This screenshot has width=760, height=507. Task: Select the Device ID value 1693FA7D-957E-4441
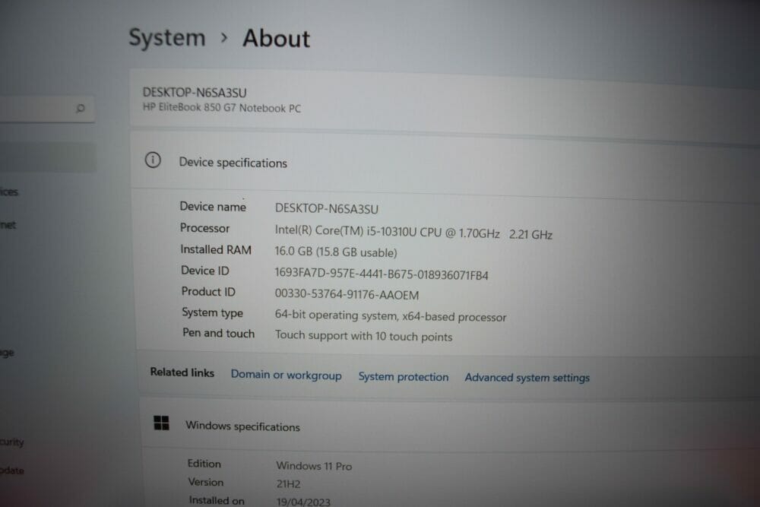coord(382,274)
